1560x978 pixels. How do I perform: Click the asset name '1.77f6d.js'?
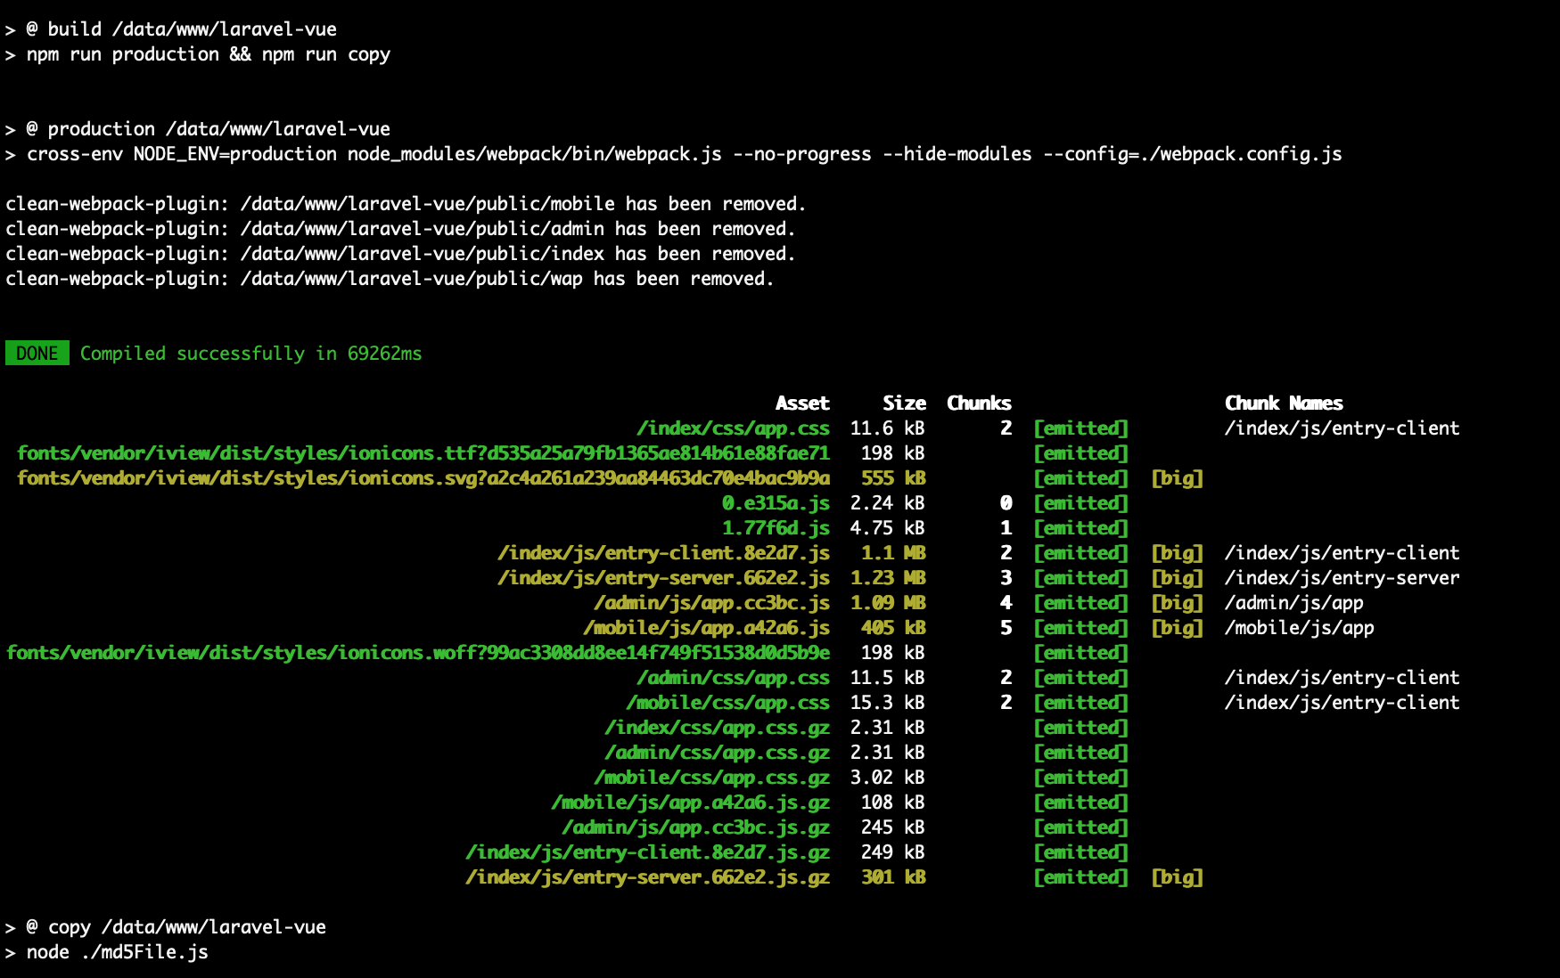776,528
